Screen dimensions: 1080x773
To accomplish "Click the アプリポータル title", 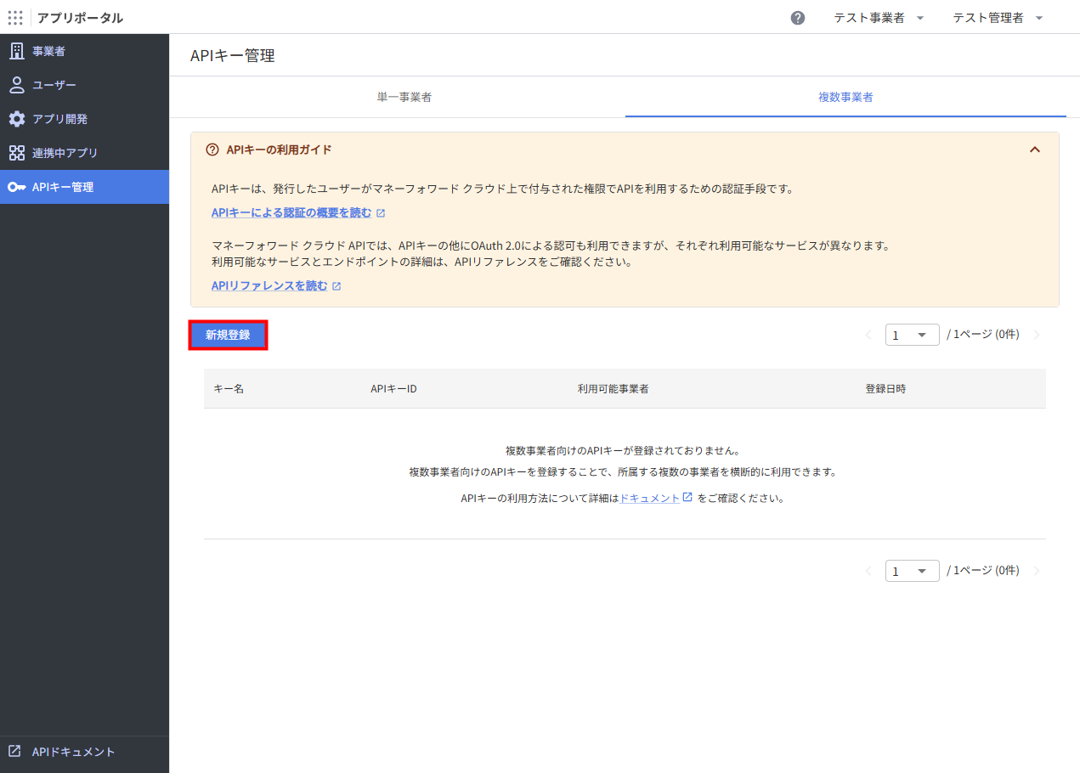I will coord(80,18).
